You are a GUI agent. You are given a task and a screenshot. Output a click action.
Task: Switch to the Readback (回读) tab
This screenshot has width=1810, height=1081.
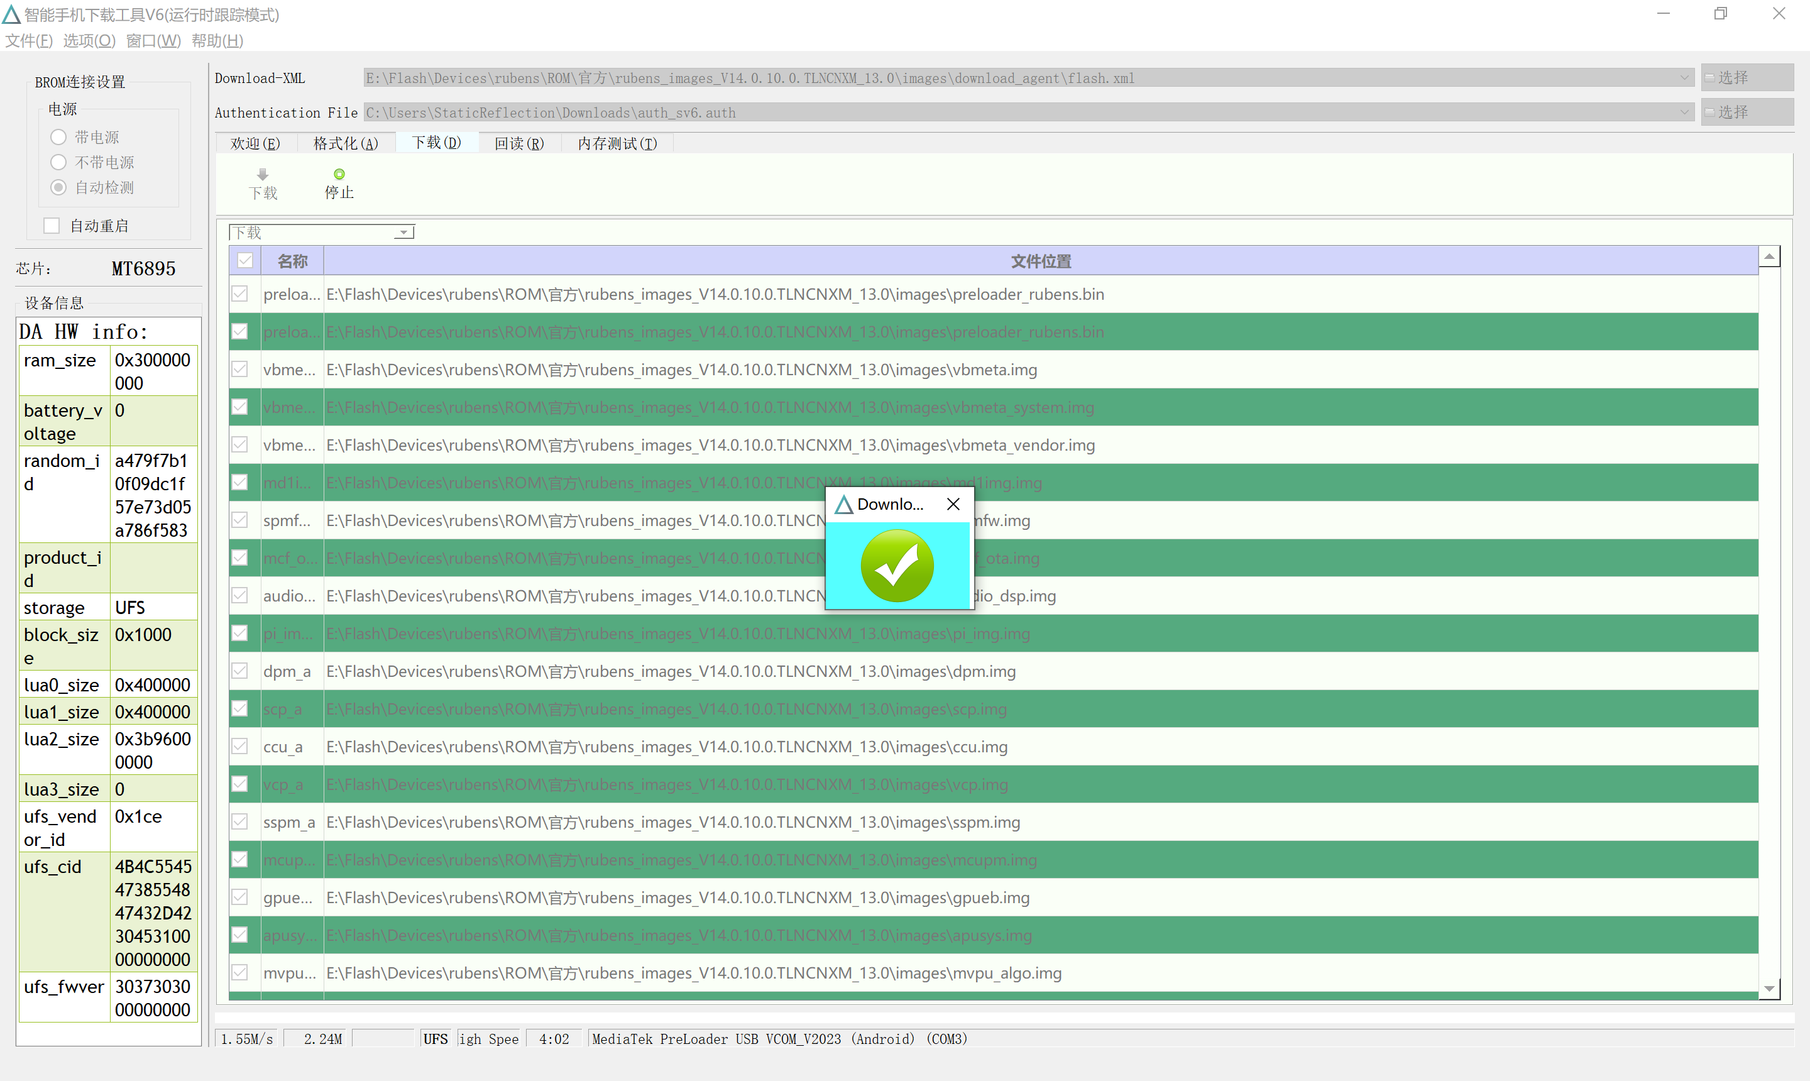click(x=518, y=143)
